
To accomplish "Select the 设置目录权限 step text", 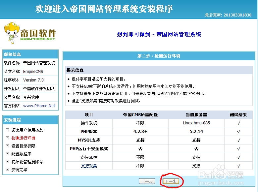I will tap(24, 146).
